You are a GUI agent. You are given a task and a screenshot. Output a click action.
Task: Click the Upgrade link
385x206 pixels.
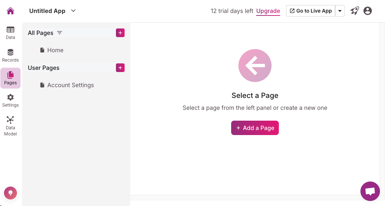(x=268, y=11)
